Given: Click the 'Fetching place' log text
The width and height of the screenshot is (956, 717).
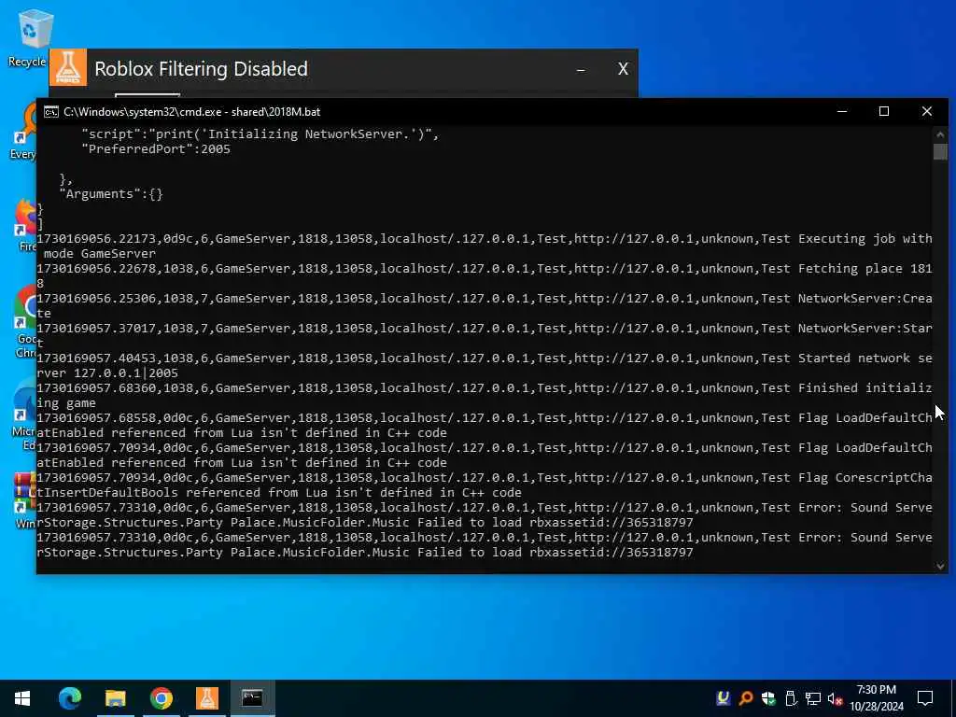Looking at the screenshot, I should click(x=850, y=268).
